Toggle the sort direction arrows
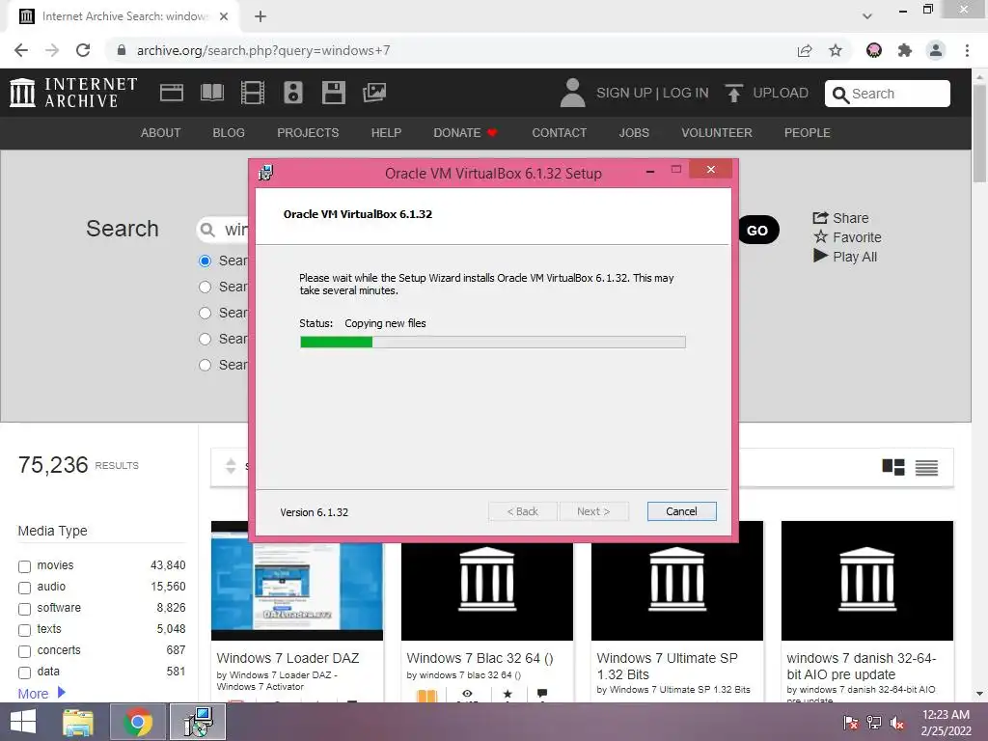This screenshot has height=741, width=988. (x=231, y=466)
